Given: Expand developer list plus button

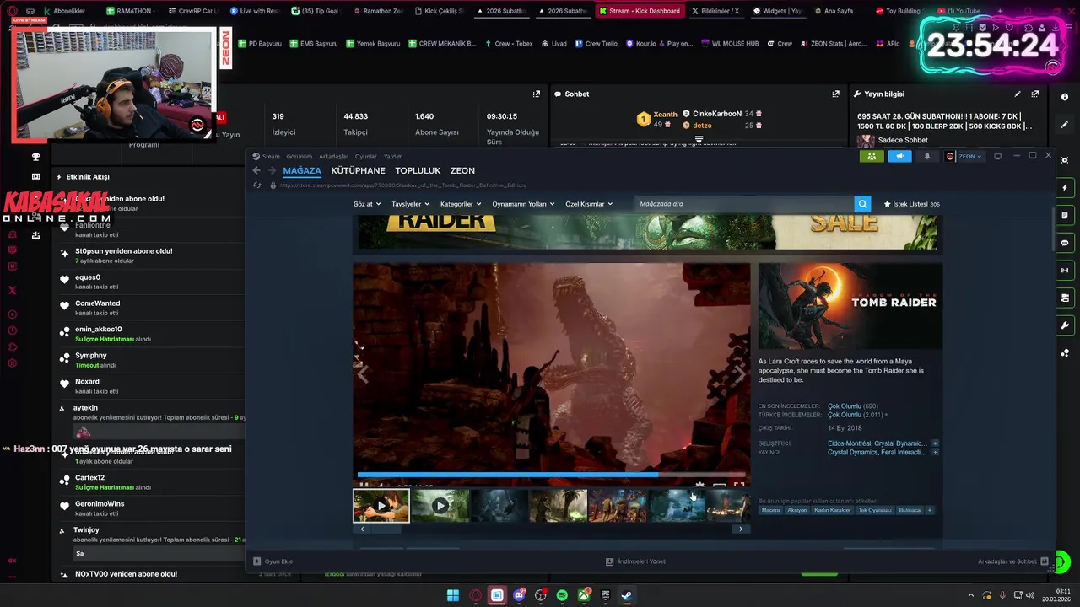Looking at the screenshot, I should coord(935,443).
